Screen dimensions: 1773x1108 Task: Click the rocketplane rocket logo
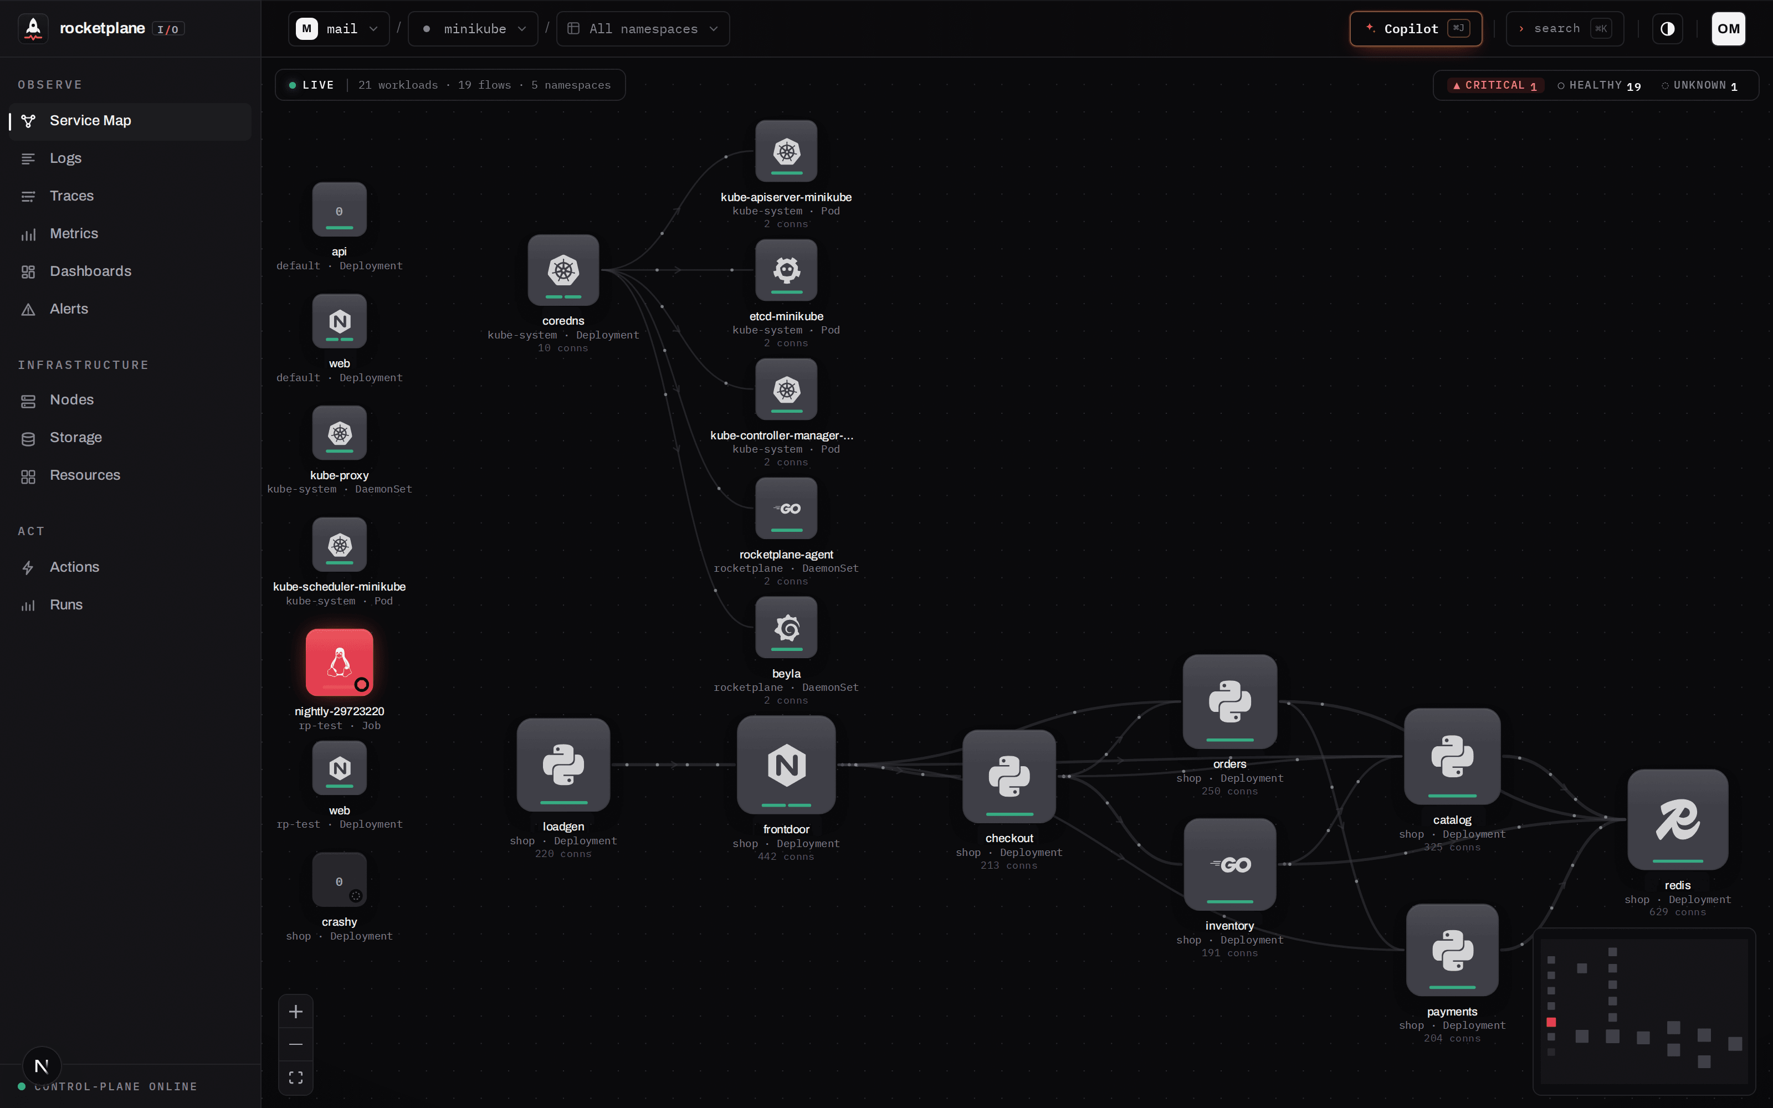coord(33,29)
